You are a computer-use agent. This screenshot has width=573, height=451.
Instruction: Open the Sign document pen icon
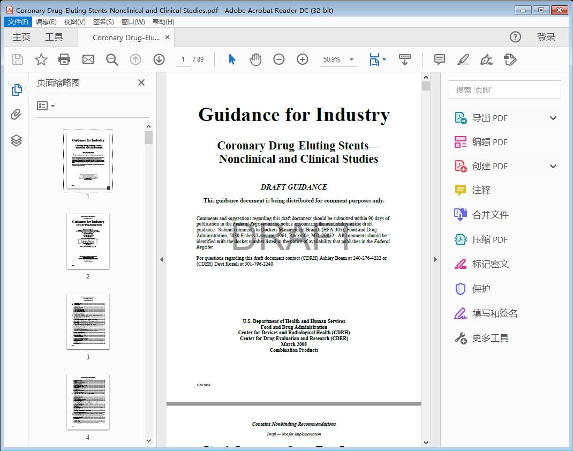(486, 59)
